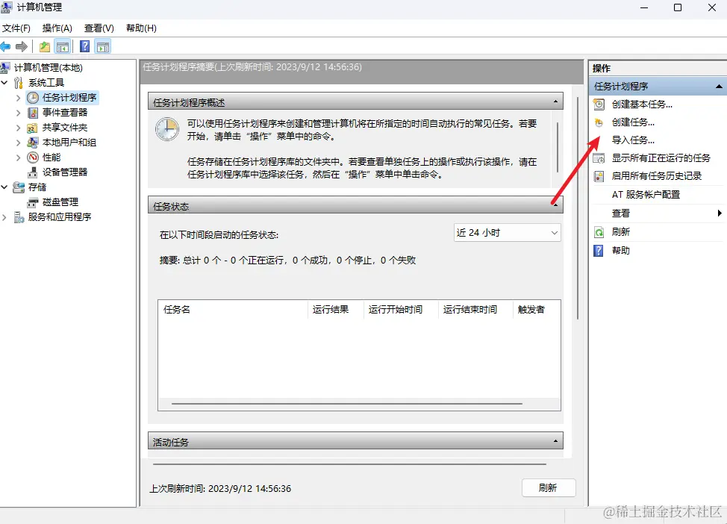Open the 文件(F) menu
The height and width of the screenshot is (524, 727).
(16, 28)
